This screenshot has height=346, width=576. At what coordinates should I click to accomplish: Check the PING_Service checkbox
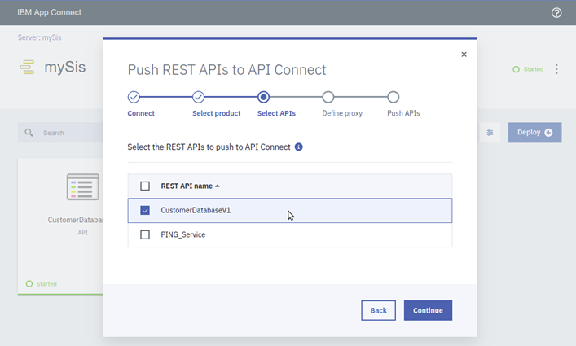pos(145,234)
